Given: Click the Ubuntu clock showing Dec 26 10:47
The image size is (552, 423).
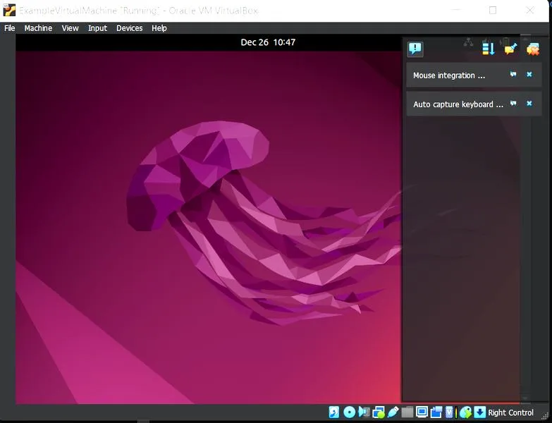Looking at the screenshot, I should [268, 42].
